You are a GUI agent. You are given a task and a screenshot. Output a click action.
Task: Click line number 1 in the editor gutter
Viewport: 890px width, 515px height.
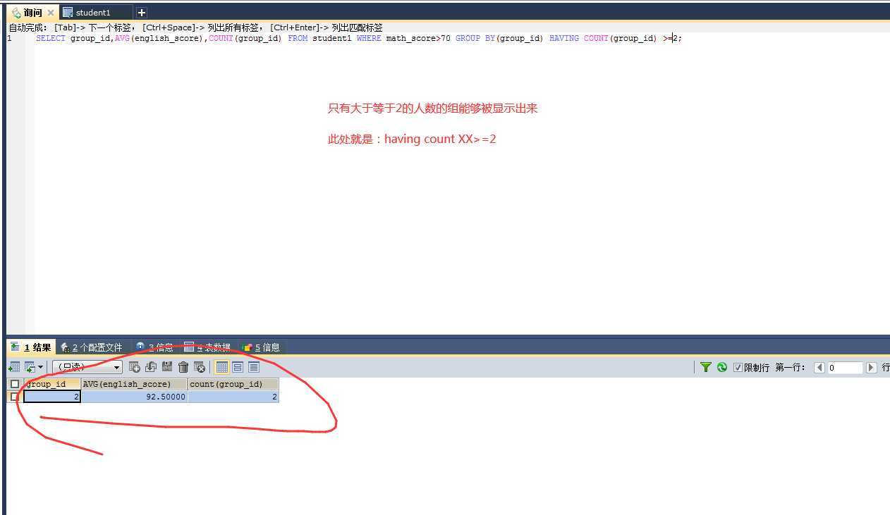[10, 39]
